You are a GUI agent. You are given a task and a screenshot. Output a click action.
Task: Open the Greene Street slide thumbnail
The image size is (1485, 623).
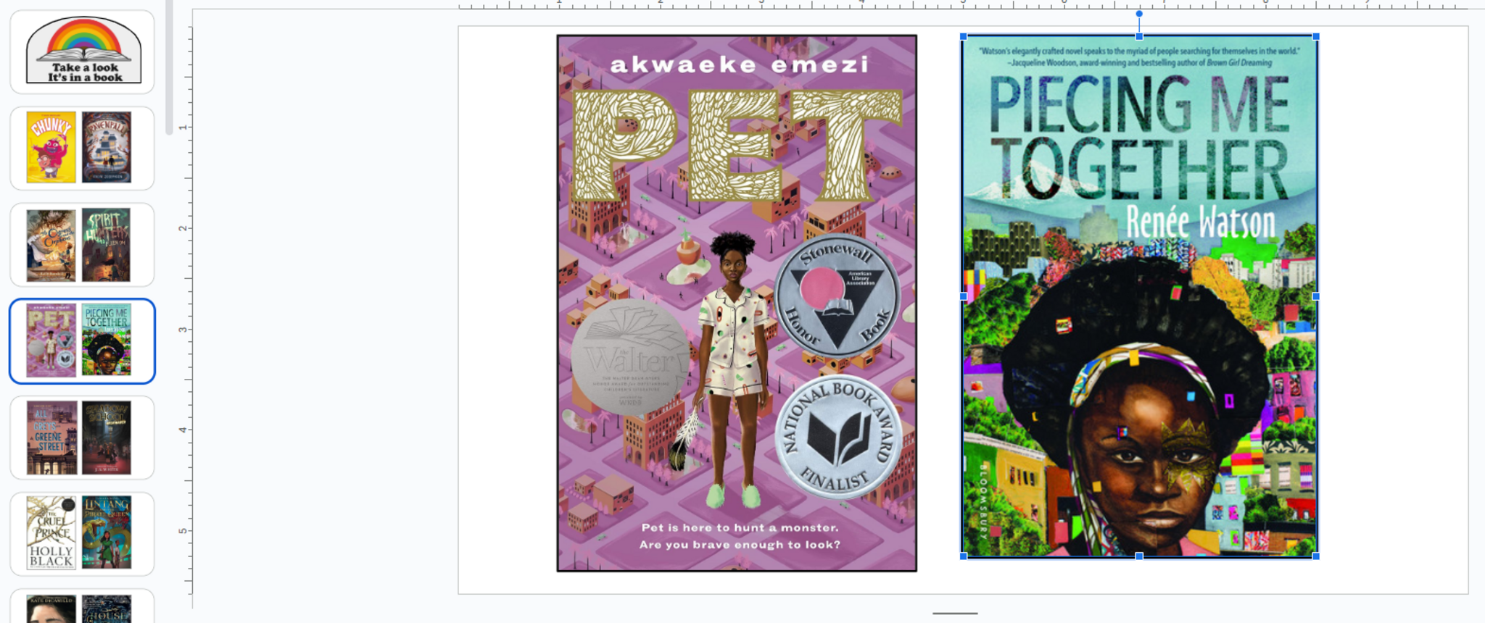click(82, 438)
